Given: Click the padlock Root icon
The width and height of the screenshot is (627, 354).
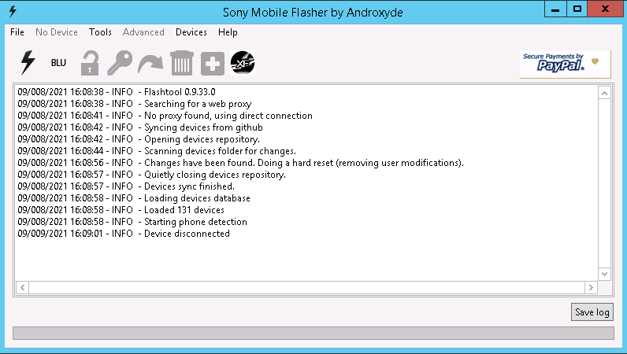Looking at the screenshot, I should pos(90,63).
